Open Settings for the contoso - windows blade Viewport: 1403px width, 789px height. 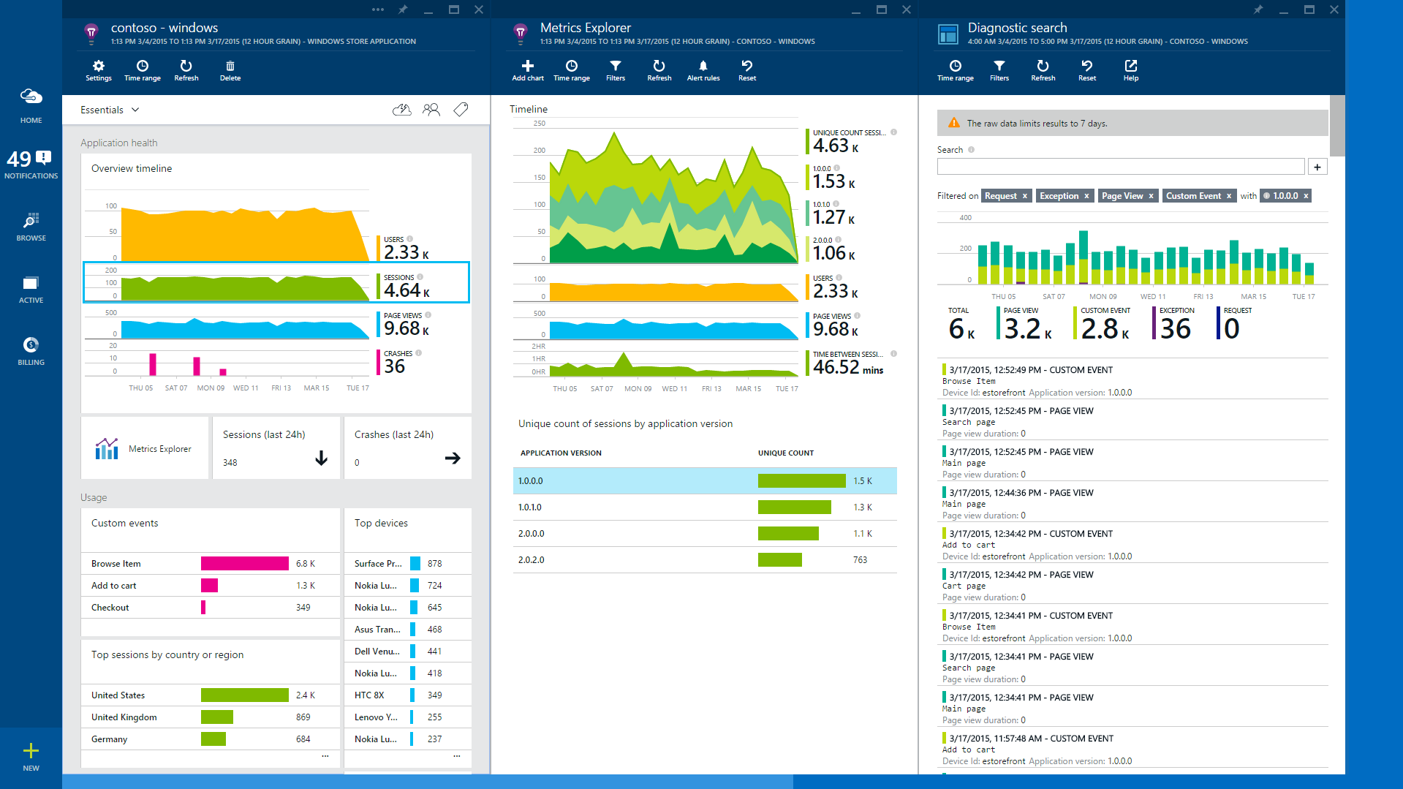[x=99, y=70]
